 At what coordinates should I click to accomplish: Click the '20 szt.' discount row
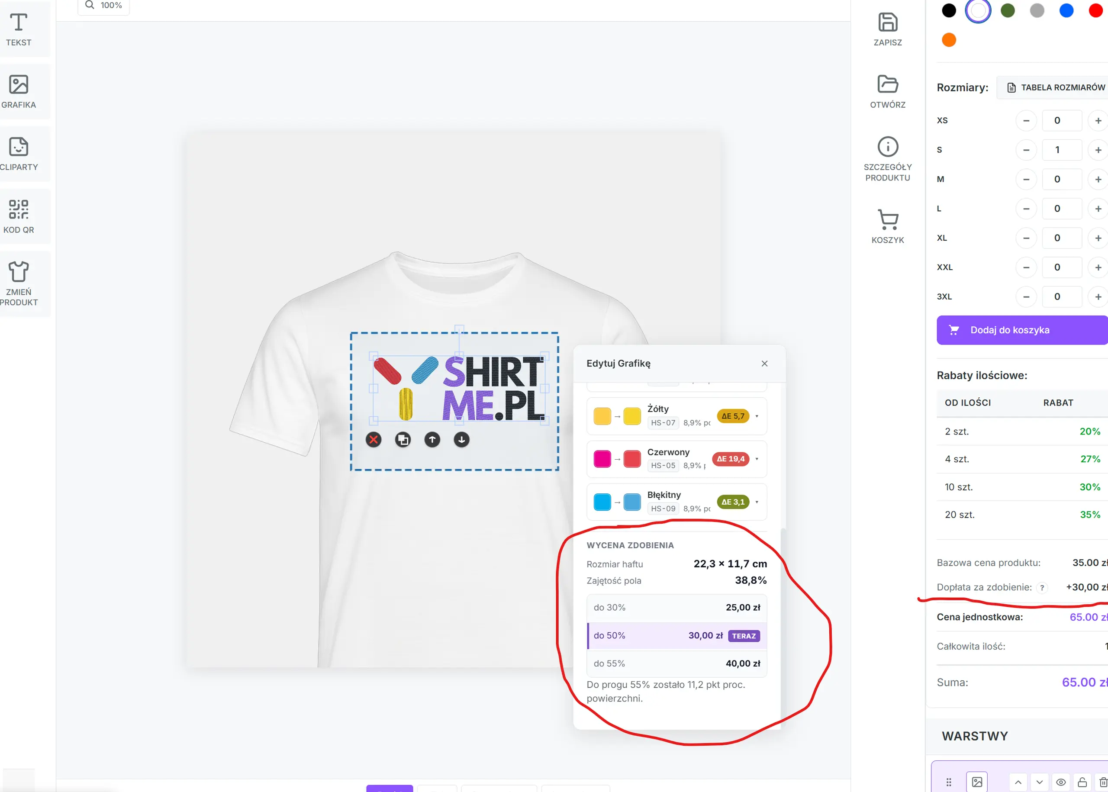click(x=1022, y=515)
